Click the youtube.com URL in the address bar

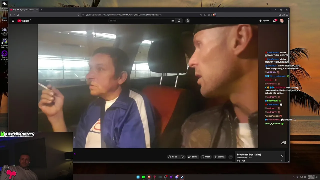[x=124, y=15]
